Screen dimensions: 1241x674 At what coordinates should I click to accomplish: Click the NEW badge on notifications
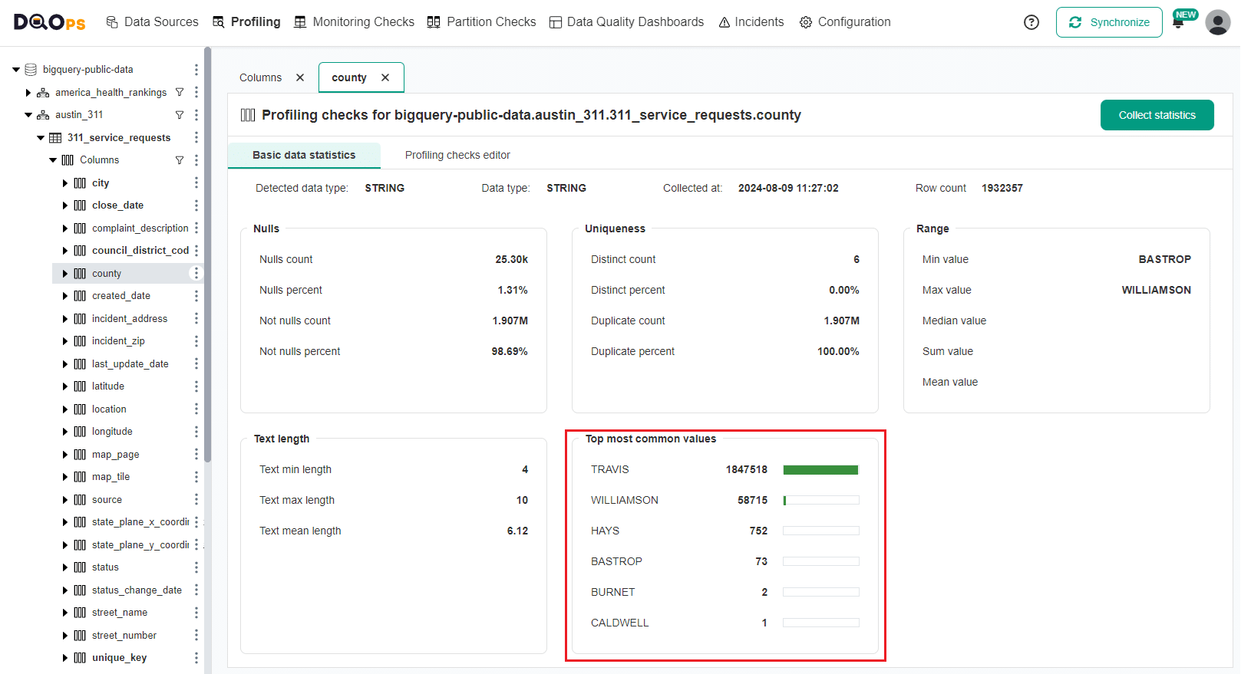[x=1186, y=15]
